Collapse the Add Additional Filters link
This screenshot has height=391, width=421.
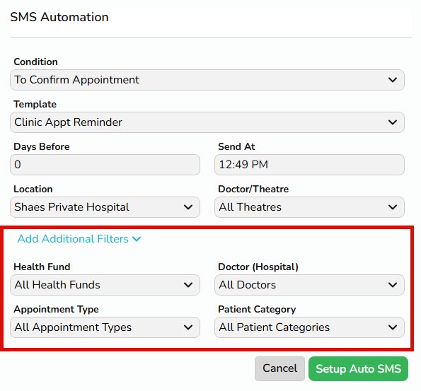[x=79, y=239]
